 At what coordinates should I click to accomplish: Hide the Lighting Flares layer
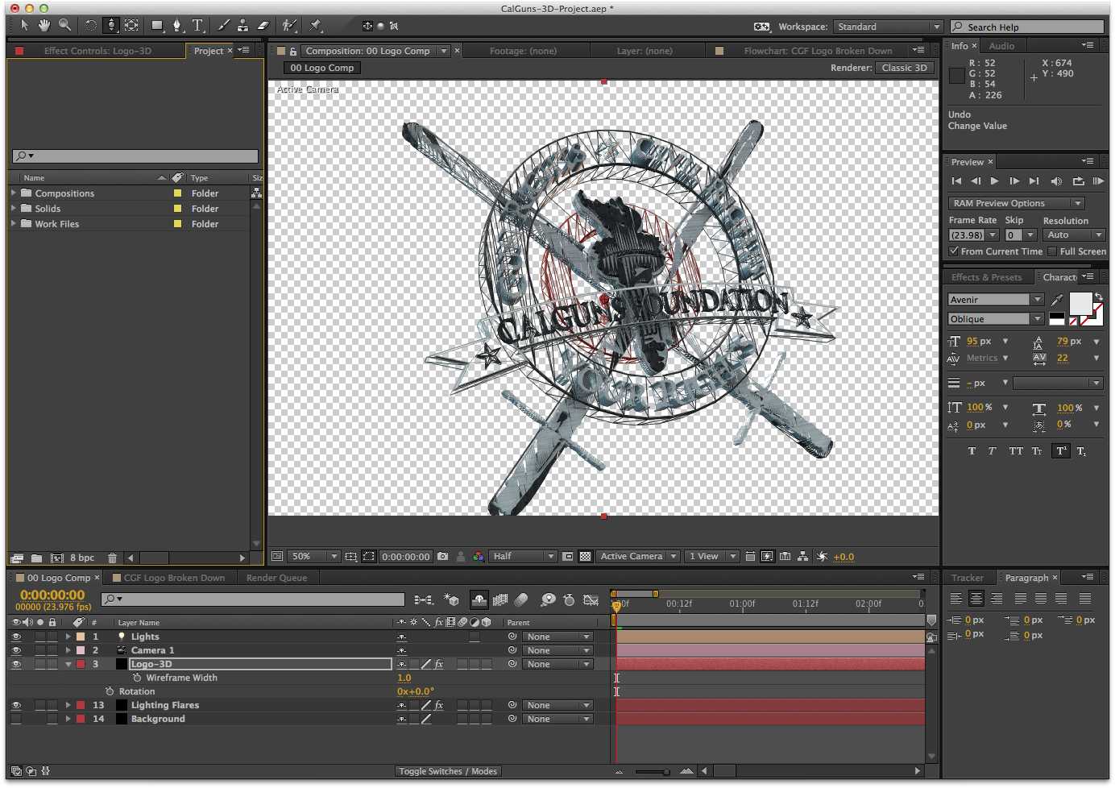pyautogui.click(x=16, y=705)
